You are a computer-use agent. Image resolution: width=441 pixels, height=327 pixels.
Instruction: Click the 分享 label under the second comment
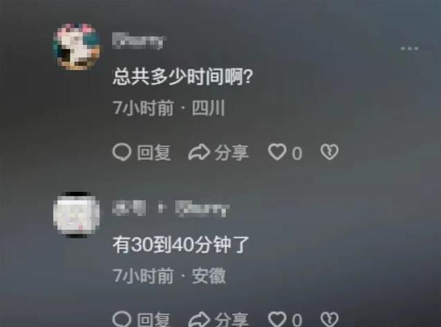[232, 320]
